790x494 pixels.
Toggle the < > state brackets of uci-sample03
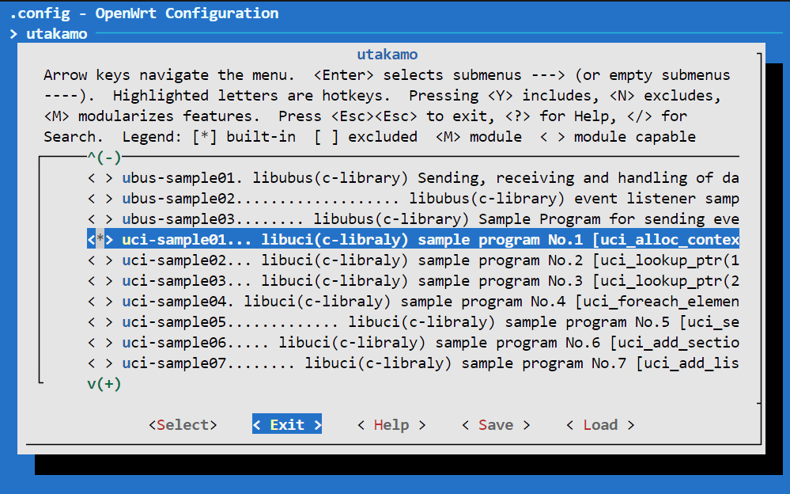pyautogui.click(x=100, y=281)
